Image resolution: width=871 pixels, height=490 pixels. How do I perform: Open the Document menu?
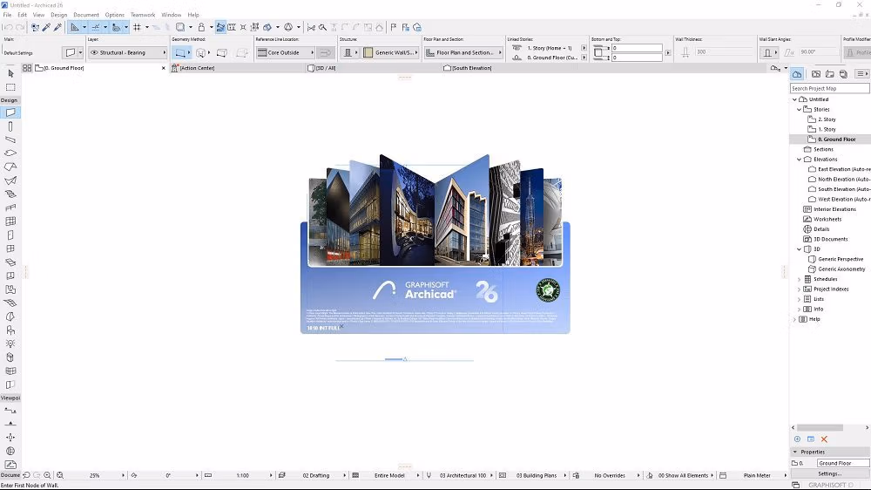pos(86,15)
